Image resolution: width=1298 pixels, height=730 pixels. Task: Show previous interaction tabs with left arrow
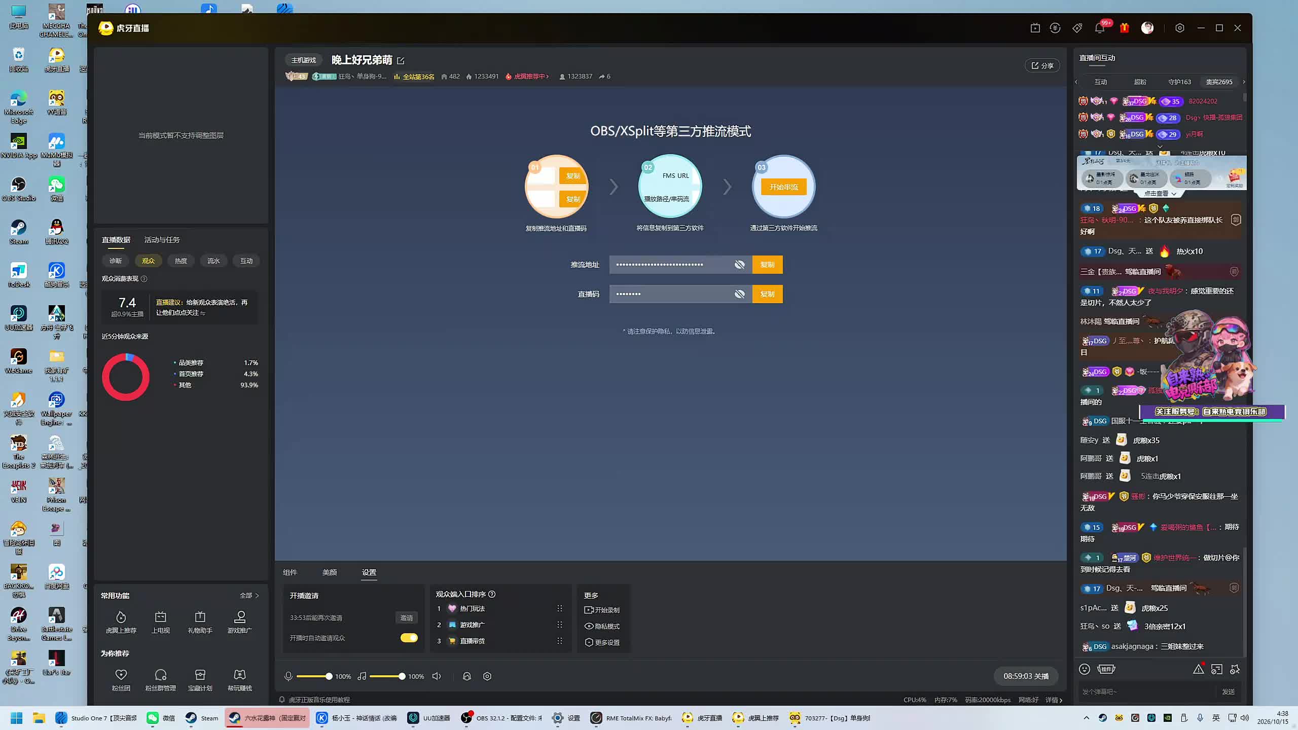coord(1076,82)
